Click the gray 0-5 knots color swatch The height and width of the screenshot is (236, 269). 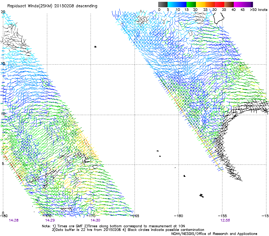point(163,4)
